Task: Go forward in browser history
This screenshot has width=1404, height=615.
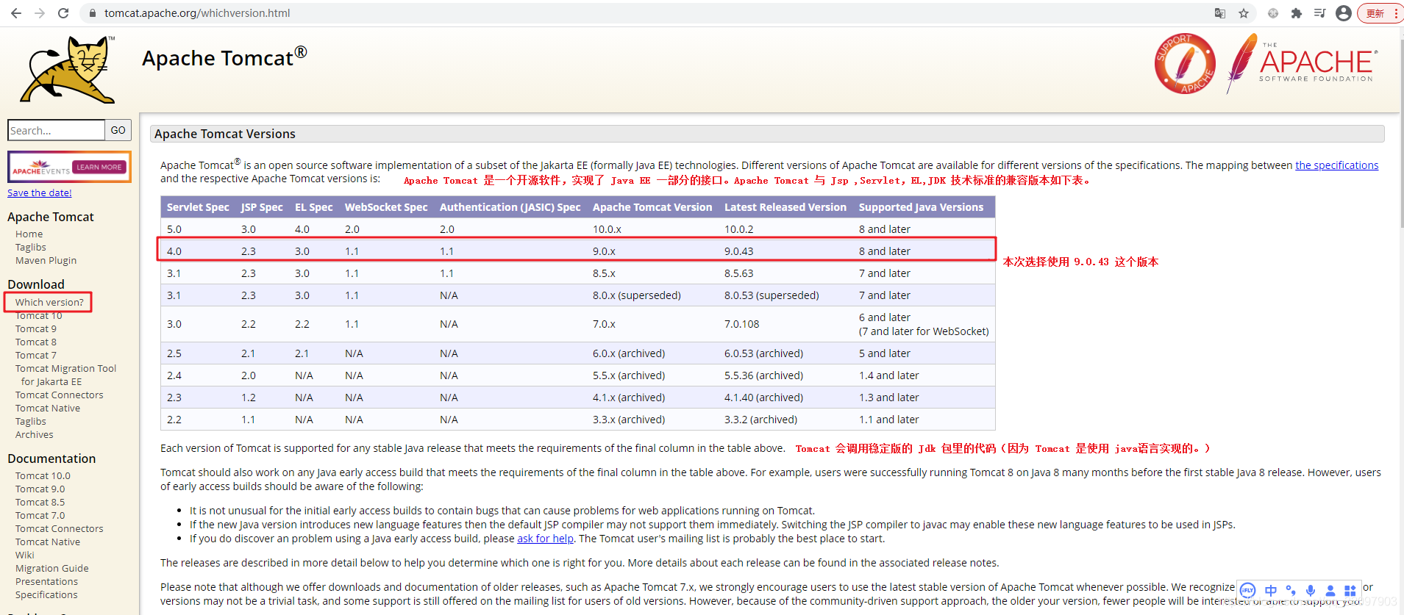Action: point(40,13)
